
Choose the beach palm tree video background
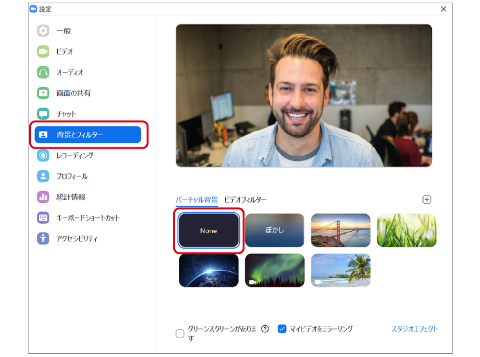pyautogui.click(x=341, y=270)
